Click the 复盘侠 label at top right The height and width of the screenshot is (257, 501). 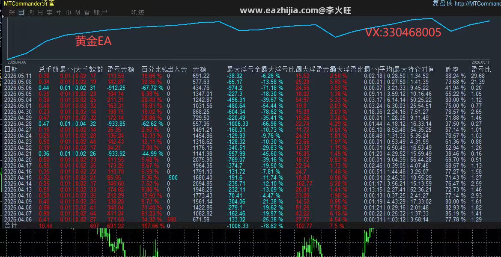(x=442, y=3)
